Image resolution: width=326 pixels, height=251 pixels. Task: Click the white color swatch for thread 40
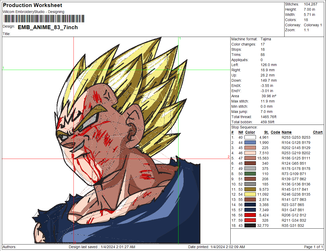pos(250,137)
